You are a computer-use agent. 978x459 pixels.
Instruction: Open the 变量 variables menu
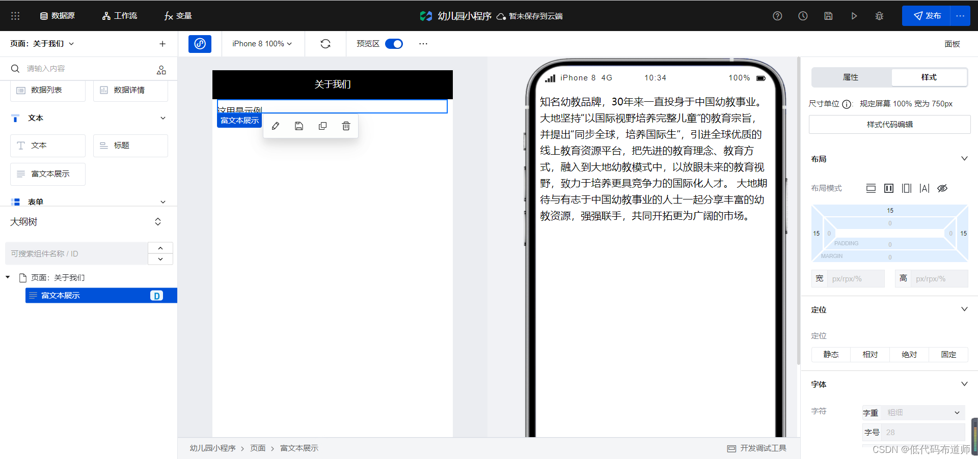point(178,16)
